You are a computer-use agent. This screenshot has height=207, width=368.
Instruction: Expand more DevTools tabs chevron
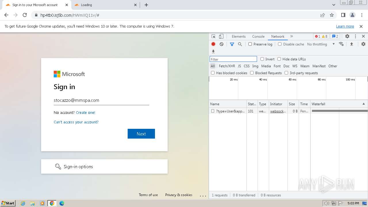click(292, 37)
